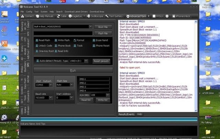
Task: Expand the Flash Size Auto dropdown
Action: point(71,85)
